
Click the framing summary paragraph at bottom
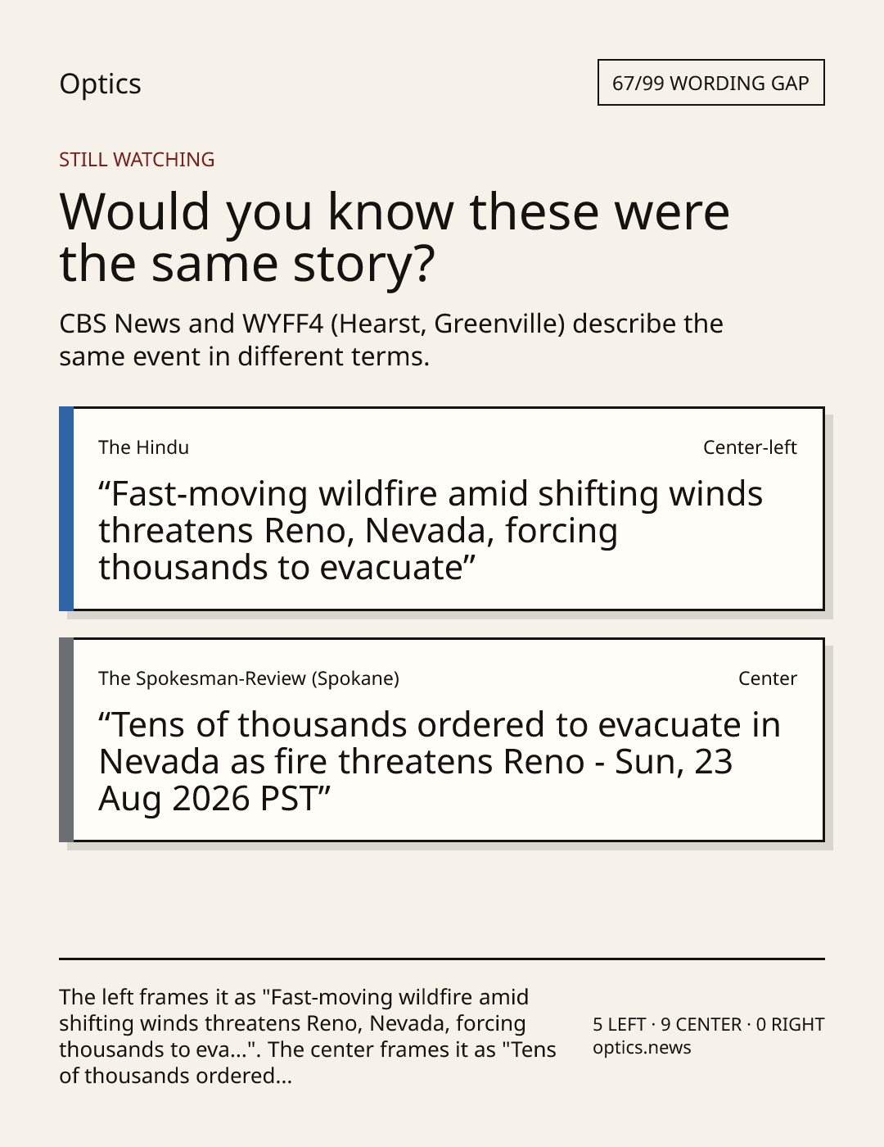pyautogui.click(x=308, y=1036)
